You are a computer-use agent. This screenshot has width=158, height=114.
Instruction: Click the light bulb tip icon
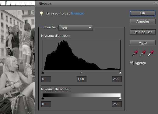[41, 13]
